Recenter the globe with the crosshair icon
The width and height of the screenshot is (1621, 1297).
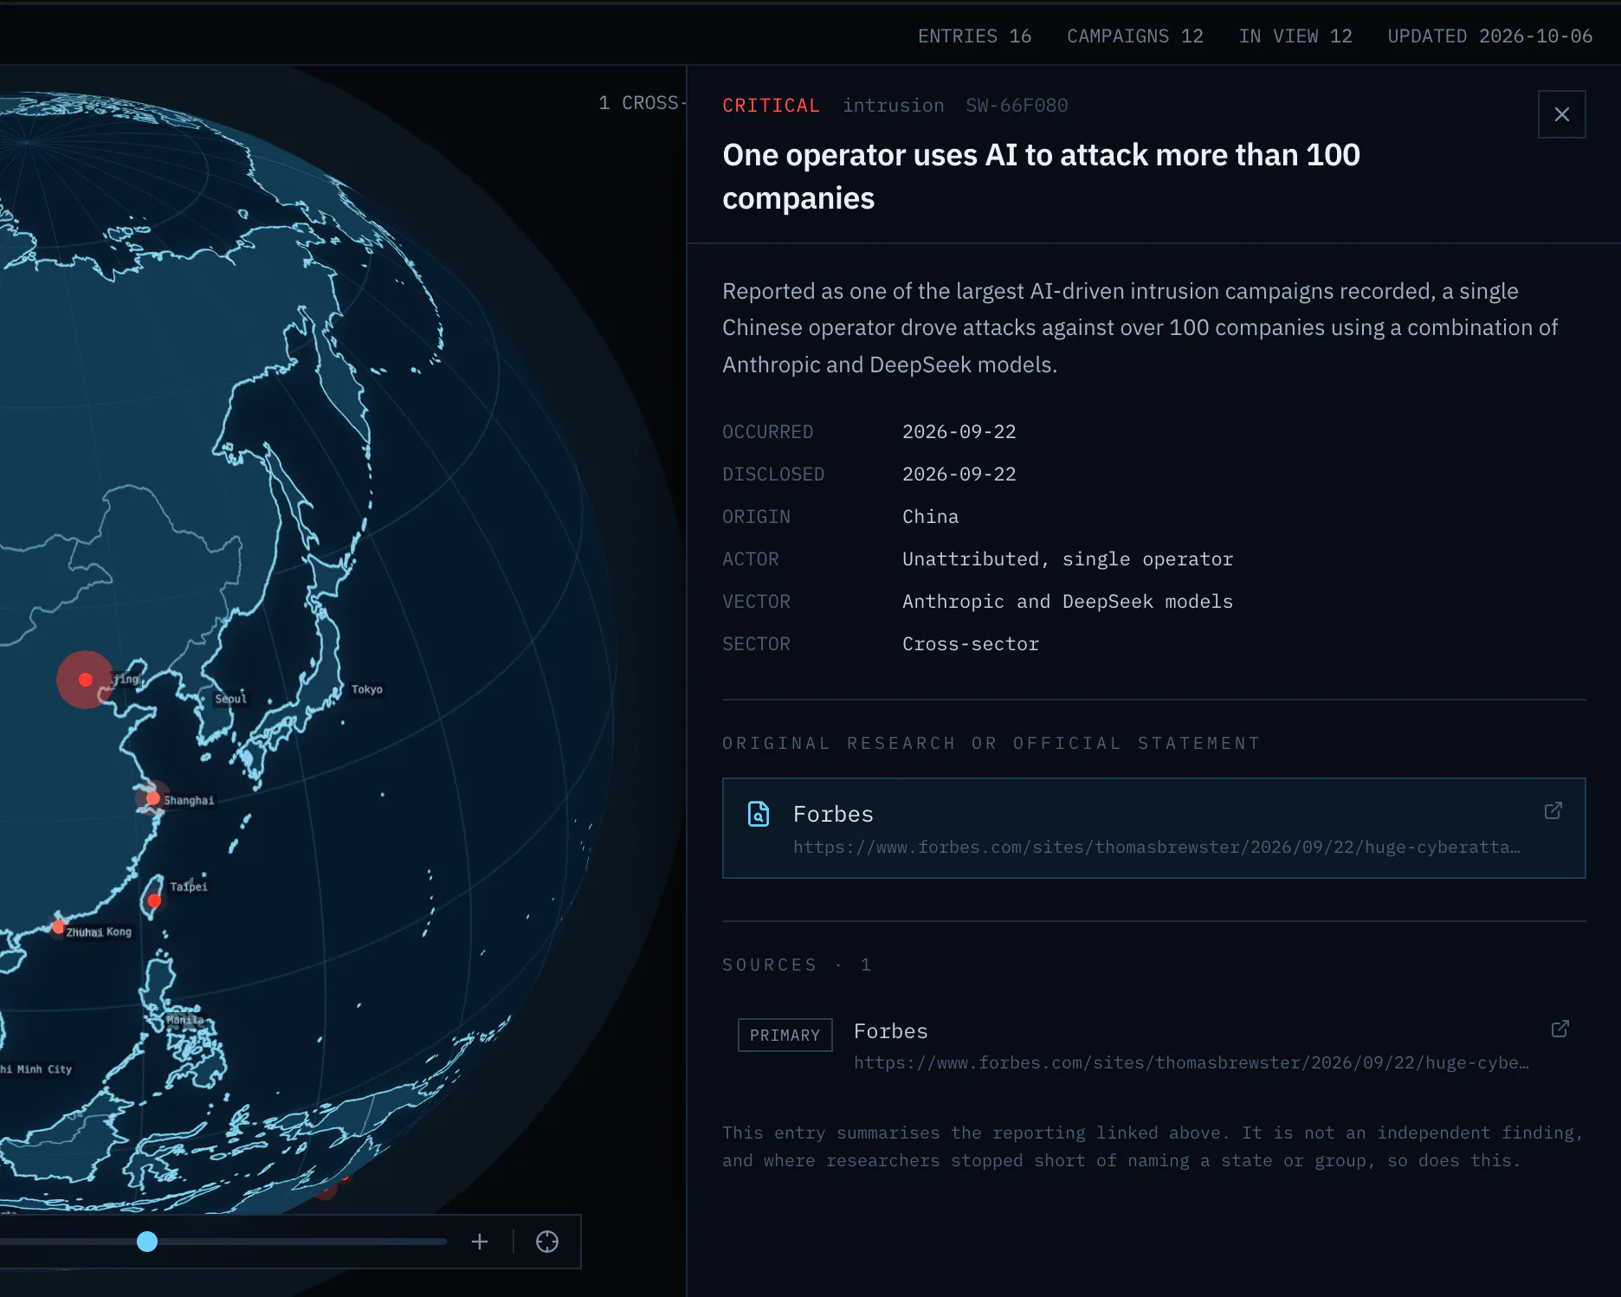[547, 1242]
